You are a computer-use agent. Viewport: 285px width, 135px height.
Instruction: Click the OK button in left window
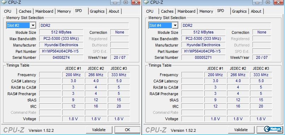point(127,130)
